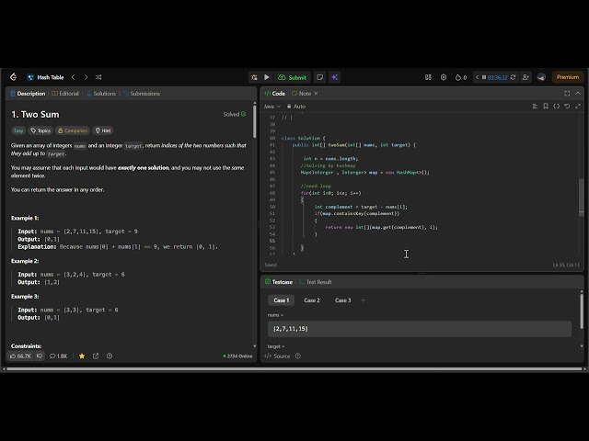This screenshot has width=589, height=441.
Task: Share the problem via share icon
Action: click(96, 356)
